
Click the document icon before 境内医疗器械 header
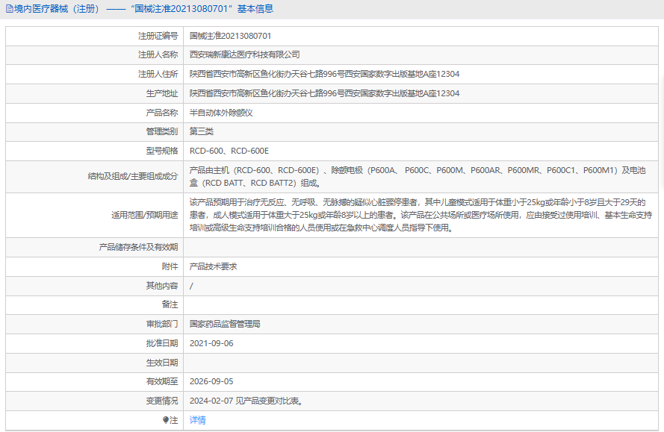(9, 9)
